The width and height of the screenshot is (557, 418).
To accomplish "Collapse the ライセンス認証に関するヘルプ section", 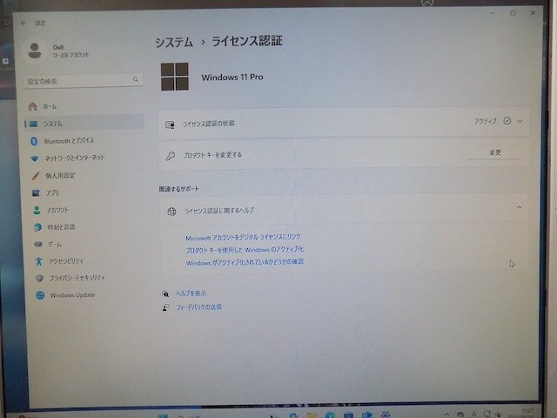I will [x=519, y=207].
